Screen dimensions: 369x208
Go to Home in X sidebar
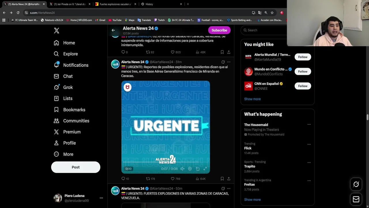[65, 43]
